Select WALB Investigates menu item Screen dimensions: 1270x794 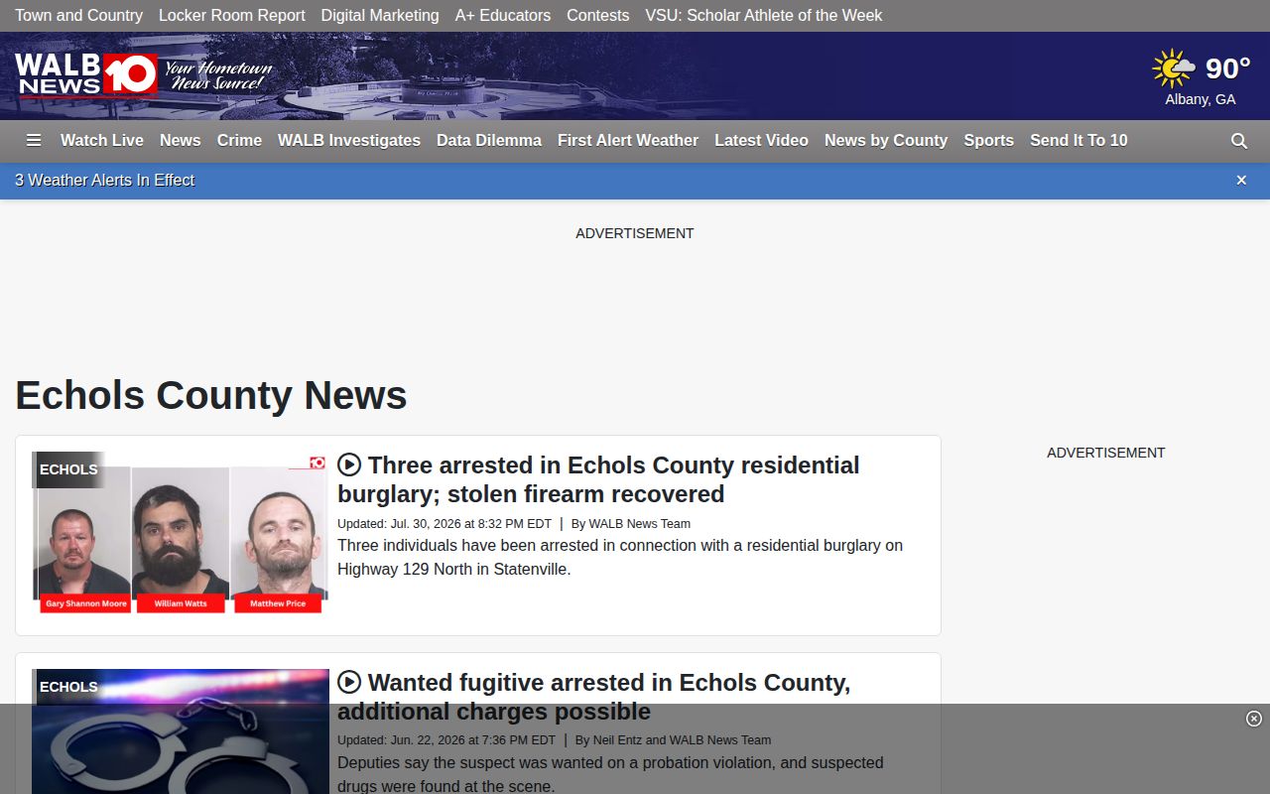[x=349, y=141]
